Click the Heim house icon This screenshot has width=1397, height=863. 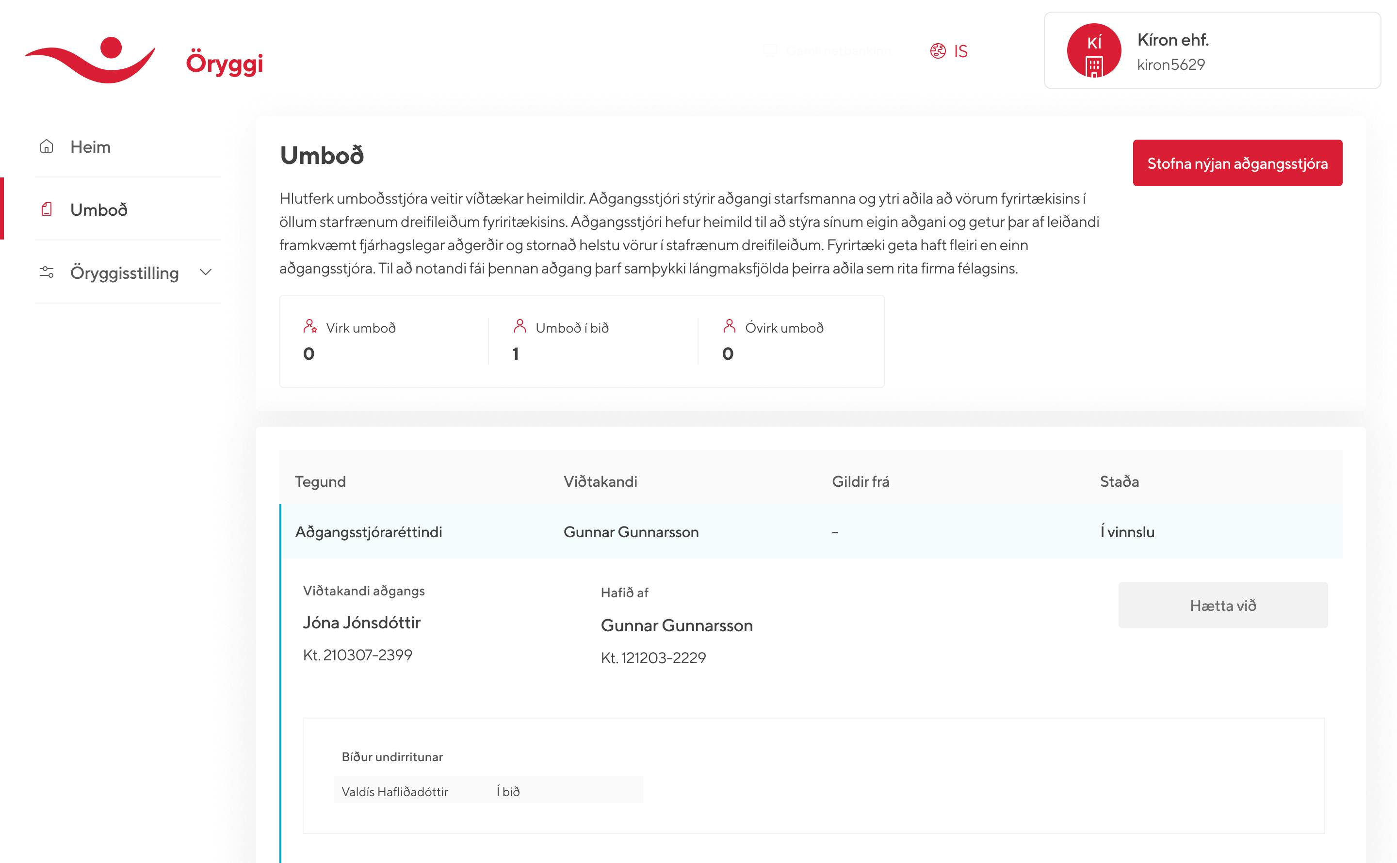[47, 147]
